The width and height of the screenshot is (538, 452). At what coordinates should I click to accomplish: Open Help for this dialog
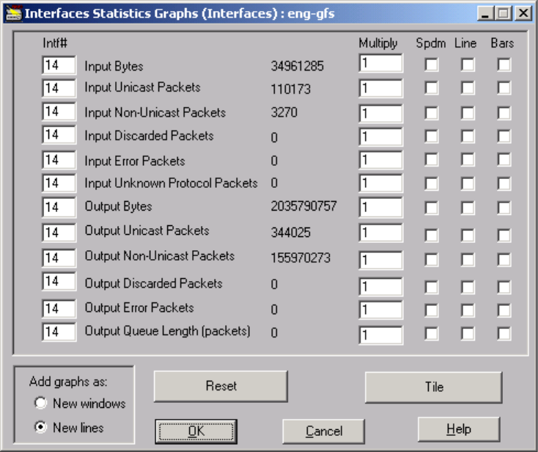tap(459, 429)
